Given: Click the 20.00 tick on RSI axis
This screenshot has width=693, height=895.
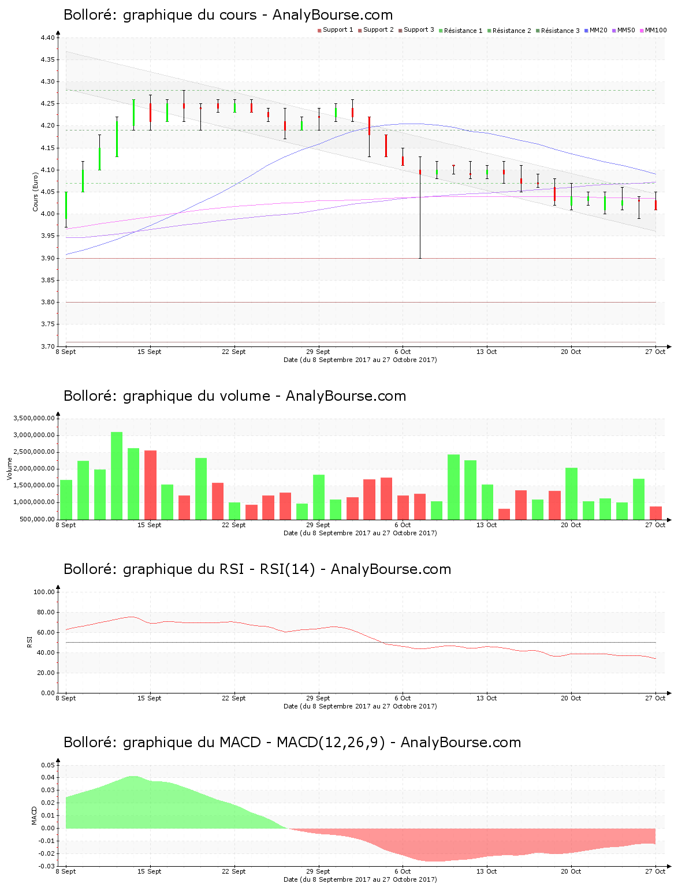Looking at the screenshot, I should [46, 673].
